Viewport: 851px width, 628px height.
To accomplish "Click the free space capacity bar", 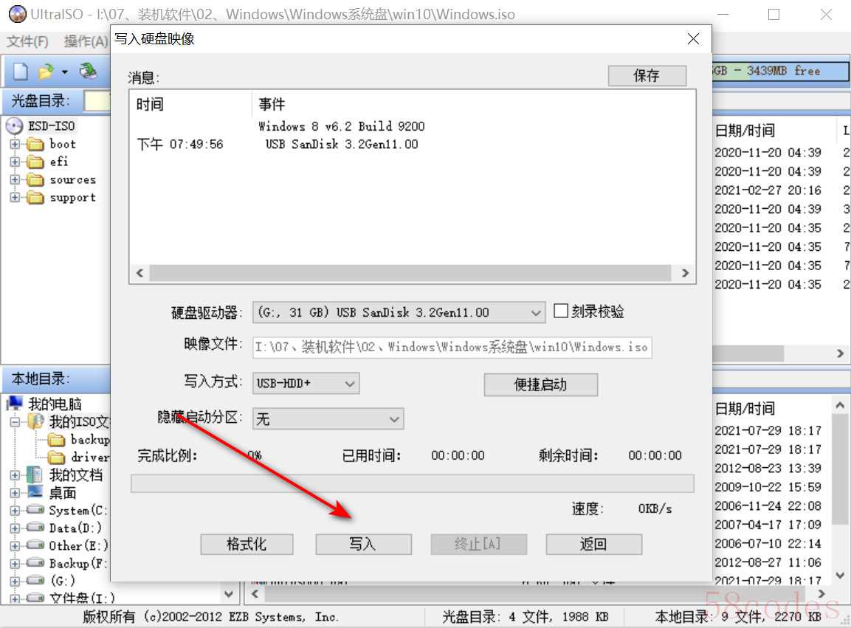I will point(780,71).
